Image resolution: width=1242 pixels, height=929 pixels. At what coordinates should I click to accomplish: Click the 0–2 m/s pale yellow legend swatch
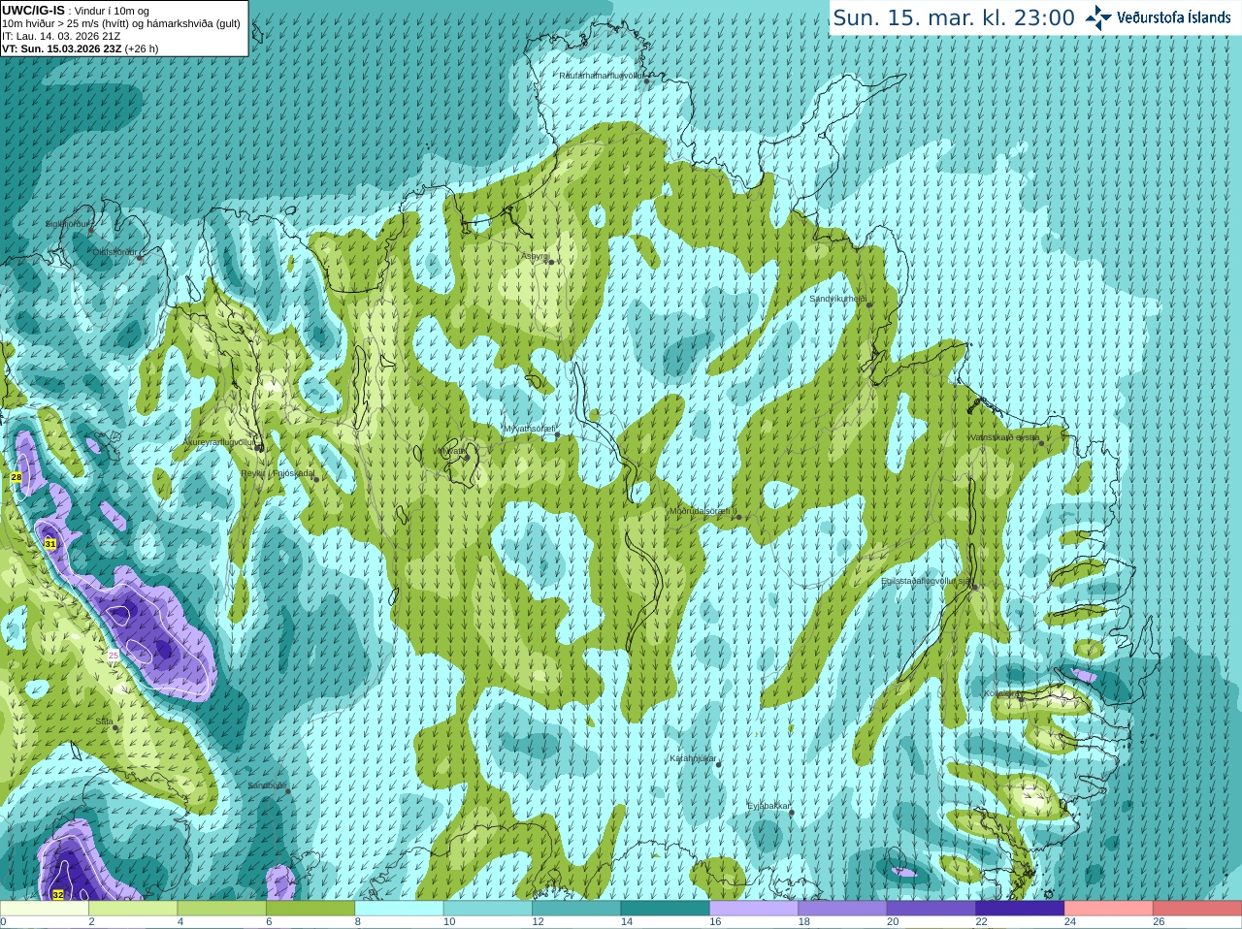click(x=45, y=909)
